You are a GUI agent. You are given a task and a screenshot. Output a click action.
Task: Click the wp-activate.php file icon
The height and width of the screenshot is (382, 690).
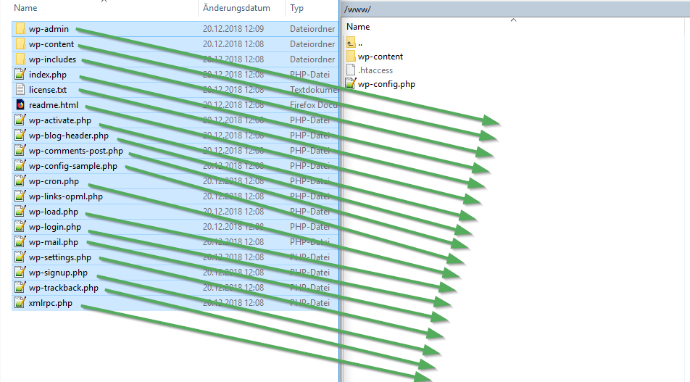pos(20,120)
